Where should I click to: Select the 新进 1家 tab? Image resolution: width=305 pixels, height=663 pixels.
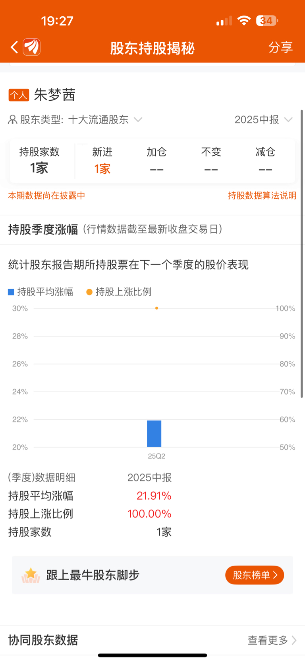[x=102, y=160]
